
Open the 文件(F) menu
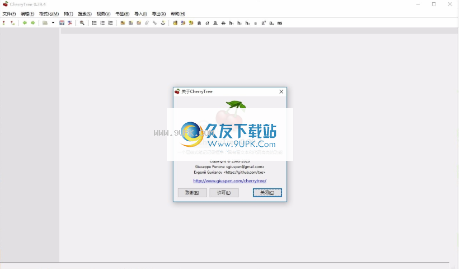[9, 14]
